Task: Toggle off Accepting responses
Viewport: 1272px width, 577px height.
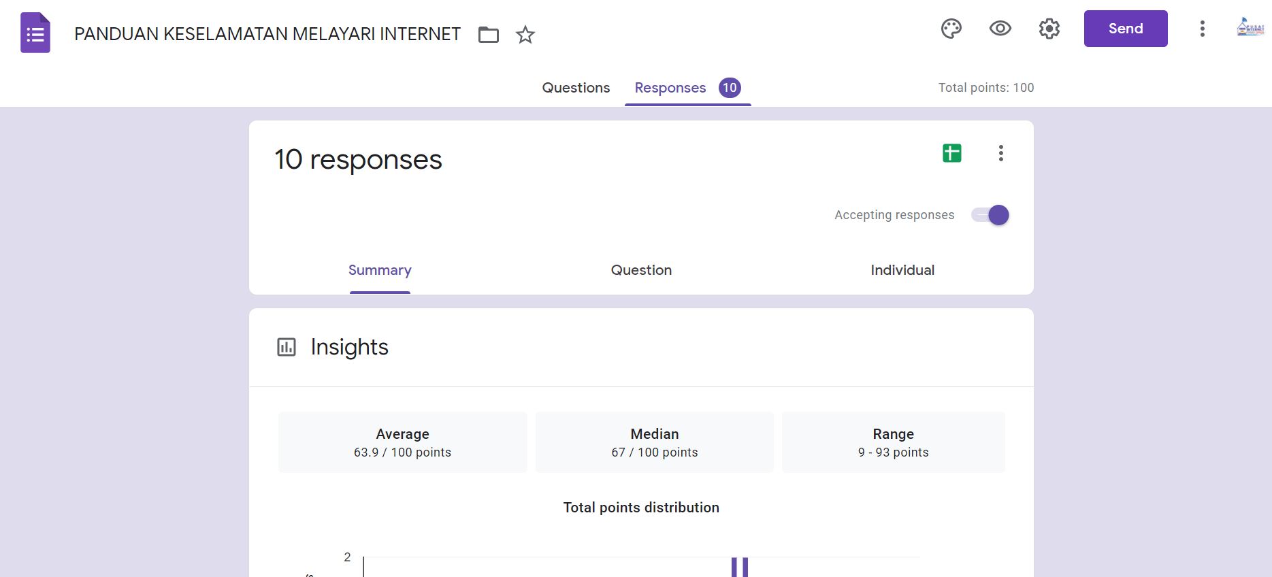Action: click(x=990, y=215)
